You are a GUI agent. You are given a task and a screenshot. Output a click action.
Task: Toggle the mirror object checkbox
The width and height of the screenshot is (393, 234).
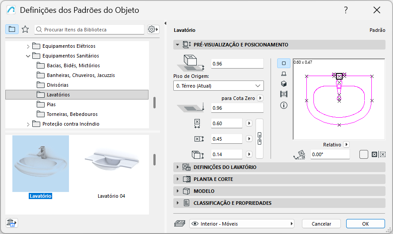[364, 154]
